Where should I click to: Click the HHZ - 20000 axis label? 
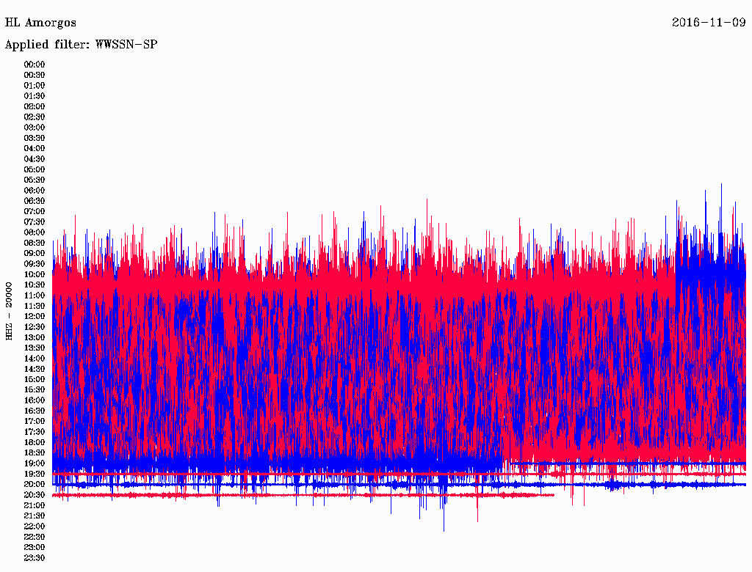click(x=9, y=312)
